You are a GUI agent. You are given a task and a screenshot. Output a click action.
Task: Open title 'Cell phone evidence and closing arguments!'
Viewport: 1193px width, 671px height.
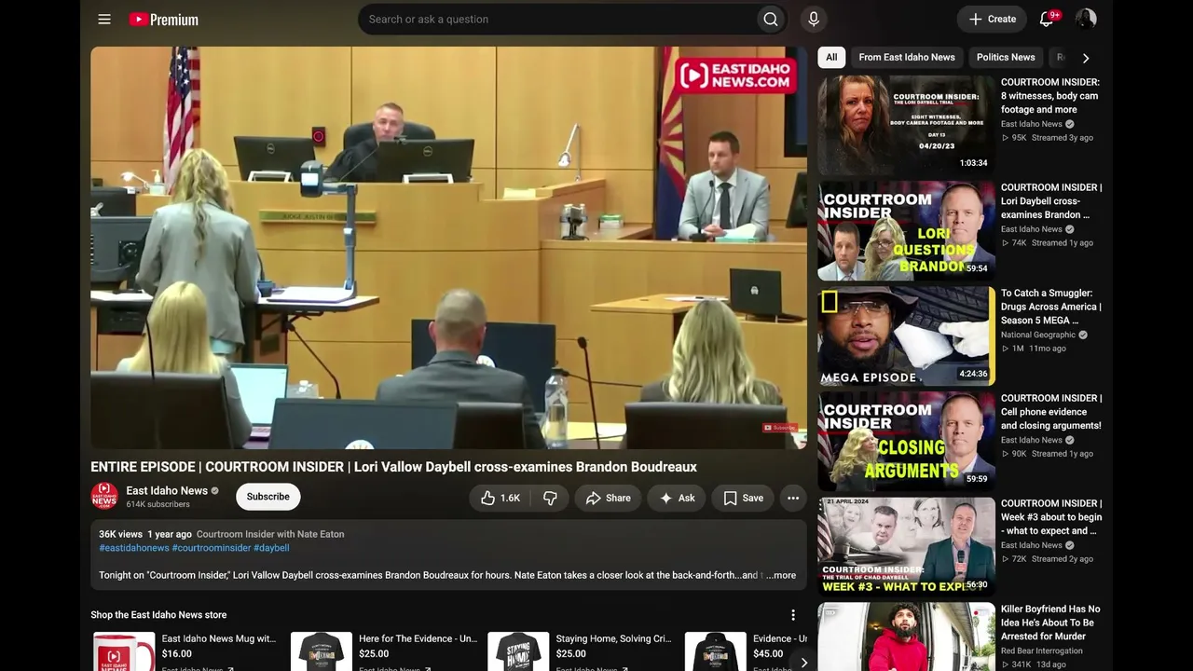pyautogui.click(x=1051, y=412)
